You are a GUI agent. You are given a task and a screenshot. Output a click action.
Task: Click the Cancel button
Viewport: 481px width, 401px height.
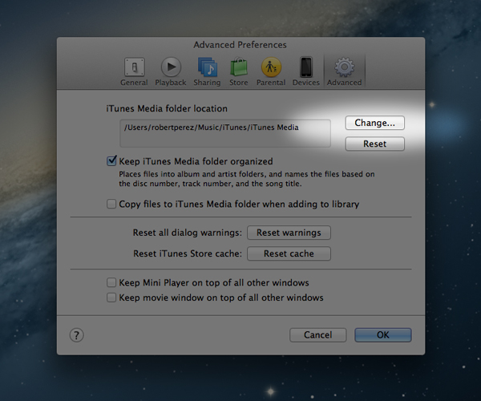[317, 334]
